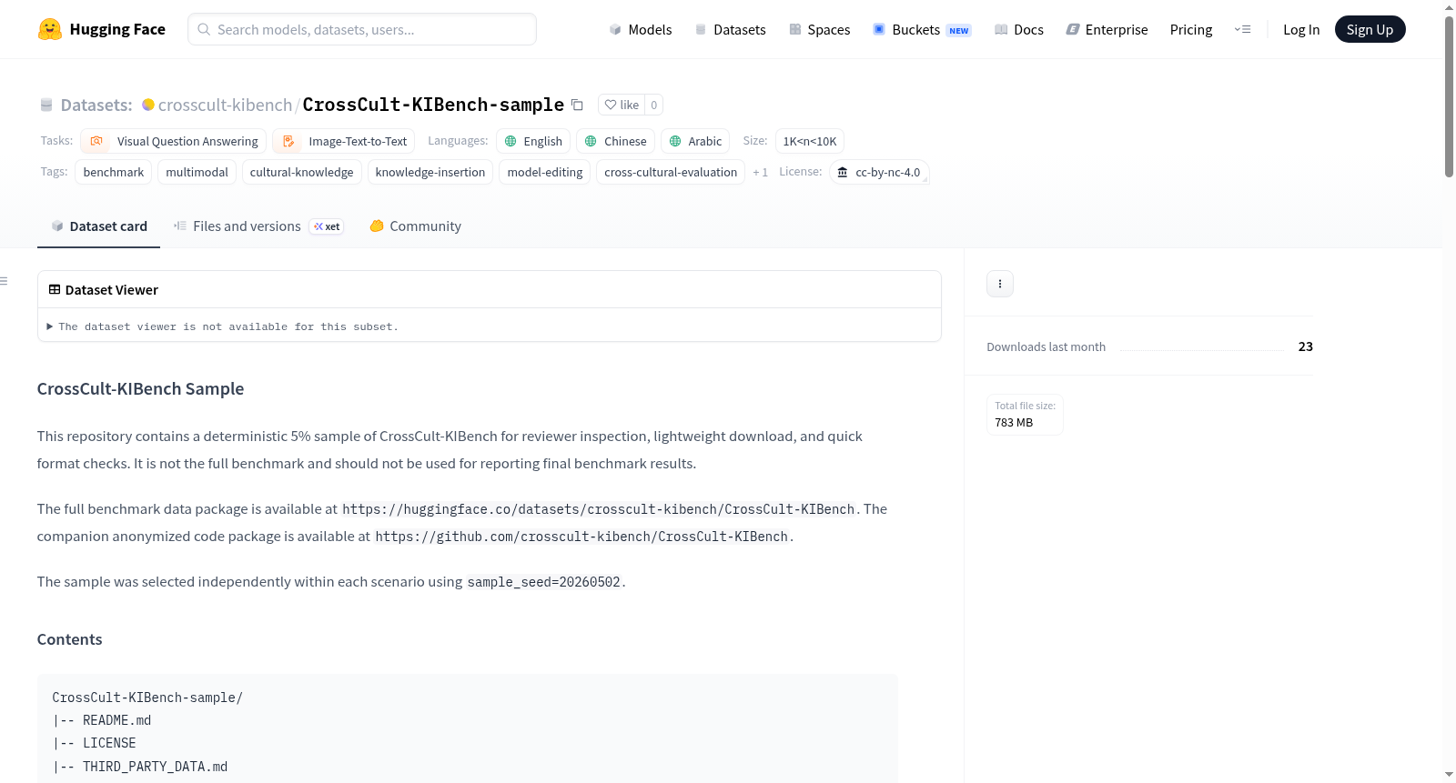1456x783 pixels.
Task: Click the globe icon beside English
Action: 511,141
